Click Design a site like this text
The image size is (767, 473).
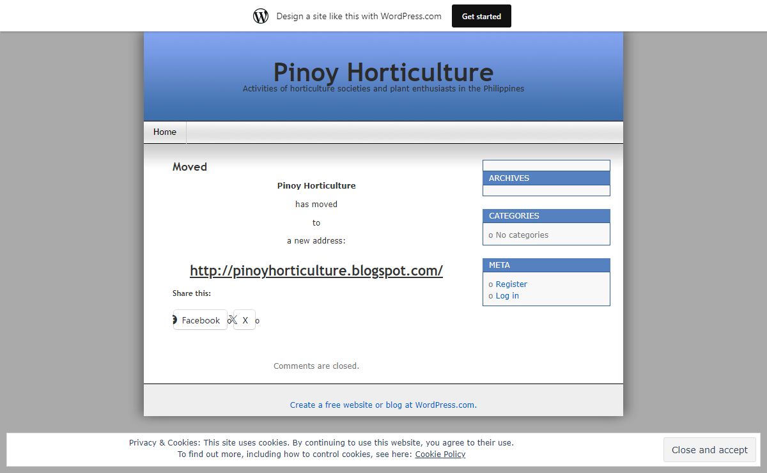359,17
